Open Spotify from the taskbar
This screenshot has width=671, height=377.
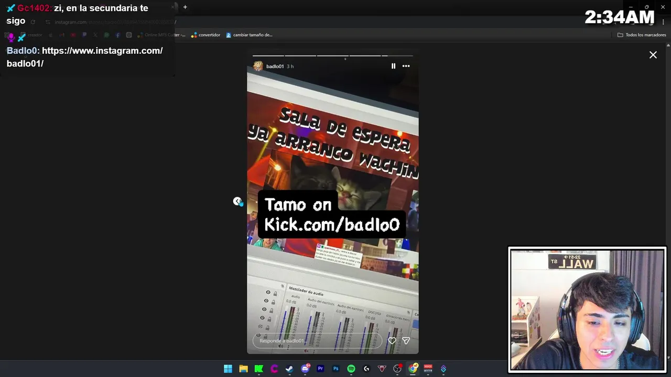(351, 369)
